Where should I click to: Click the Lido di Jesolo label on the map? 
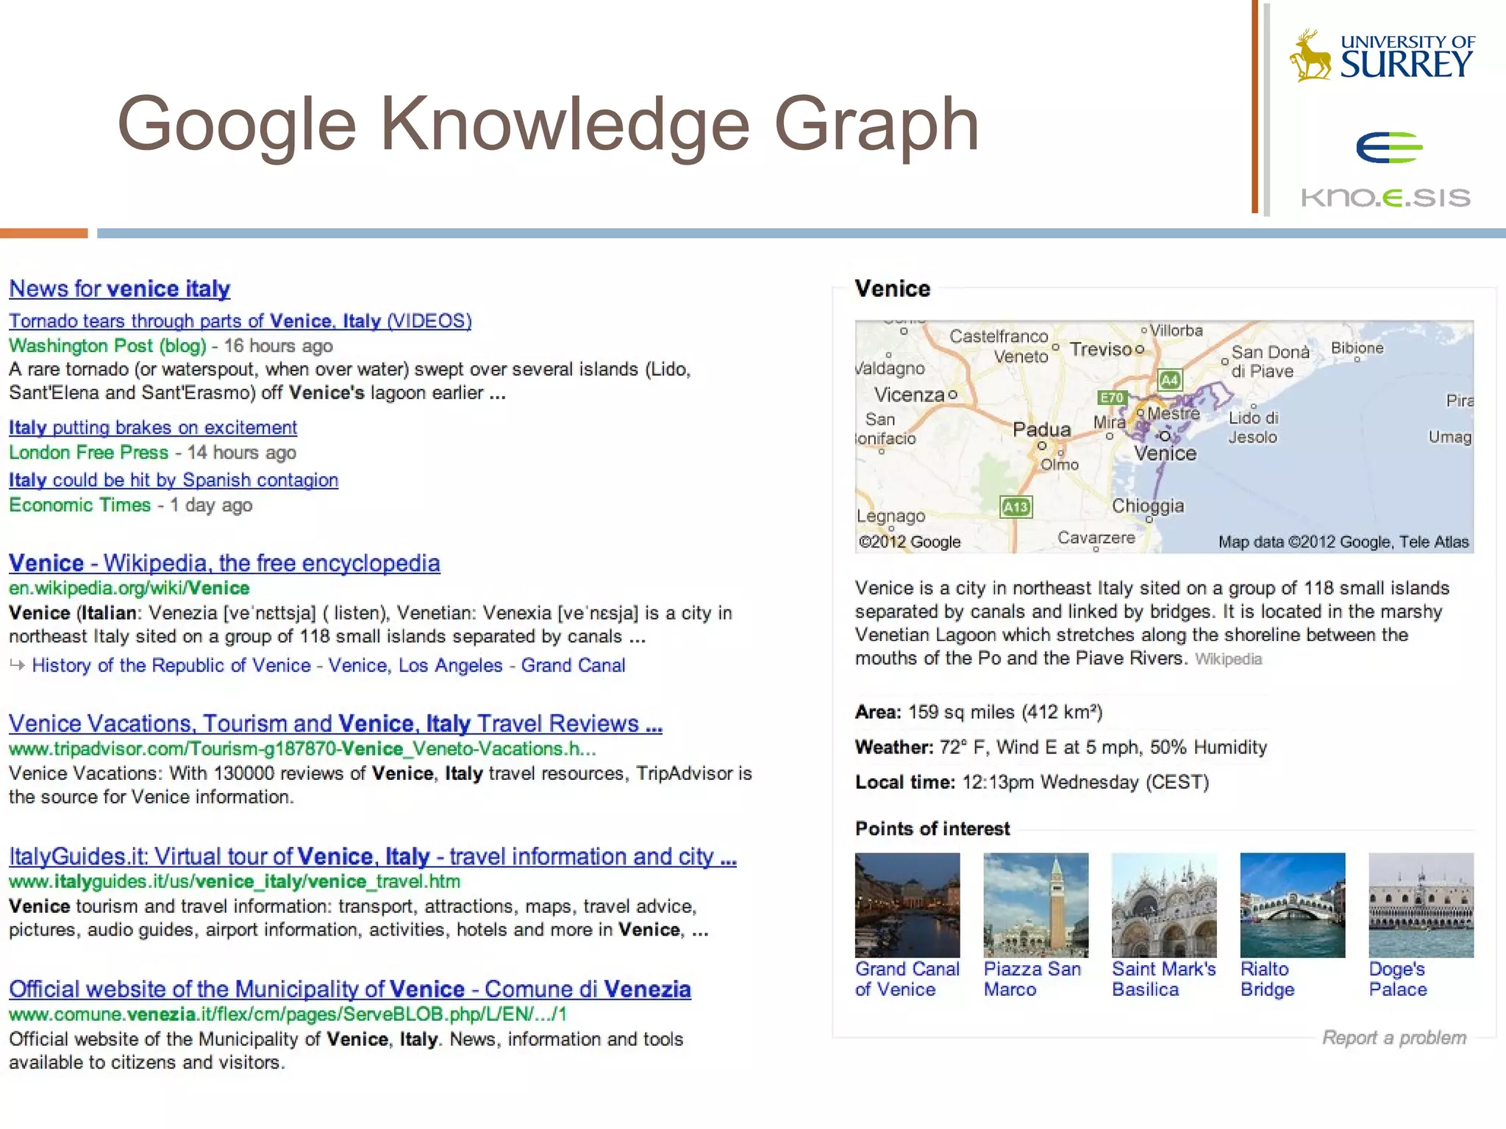pyautogui.click(x=1254, y=427)
